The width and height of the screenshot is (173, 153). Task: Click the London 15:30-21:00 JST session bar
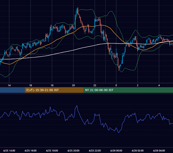(54, 90)
